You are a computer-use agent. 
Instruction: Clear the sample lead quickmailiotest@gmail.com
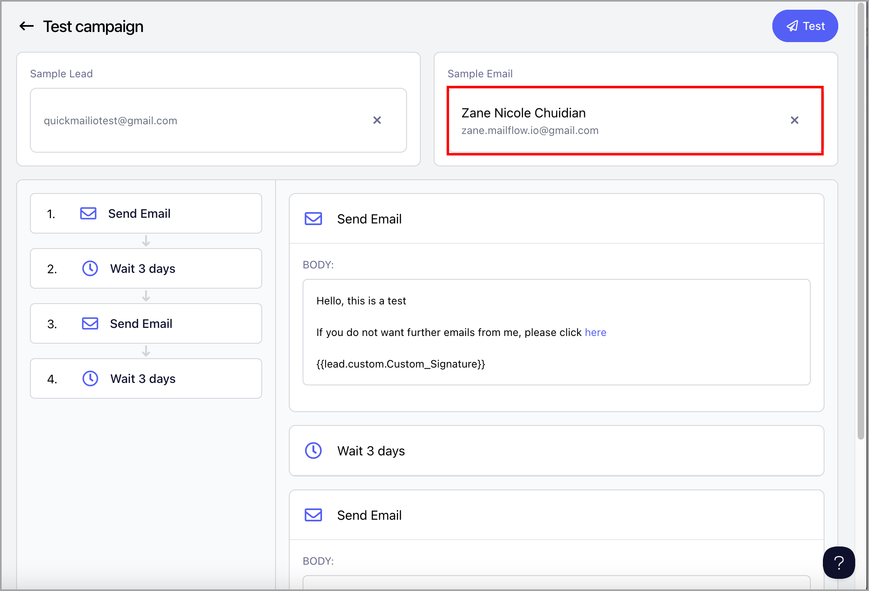(x=377, y=120)
